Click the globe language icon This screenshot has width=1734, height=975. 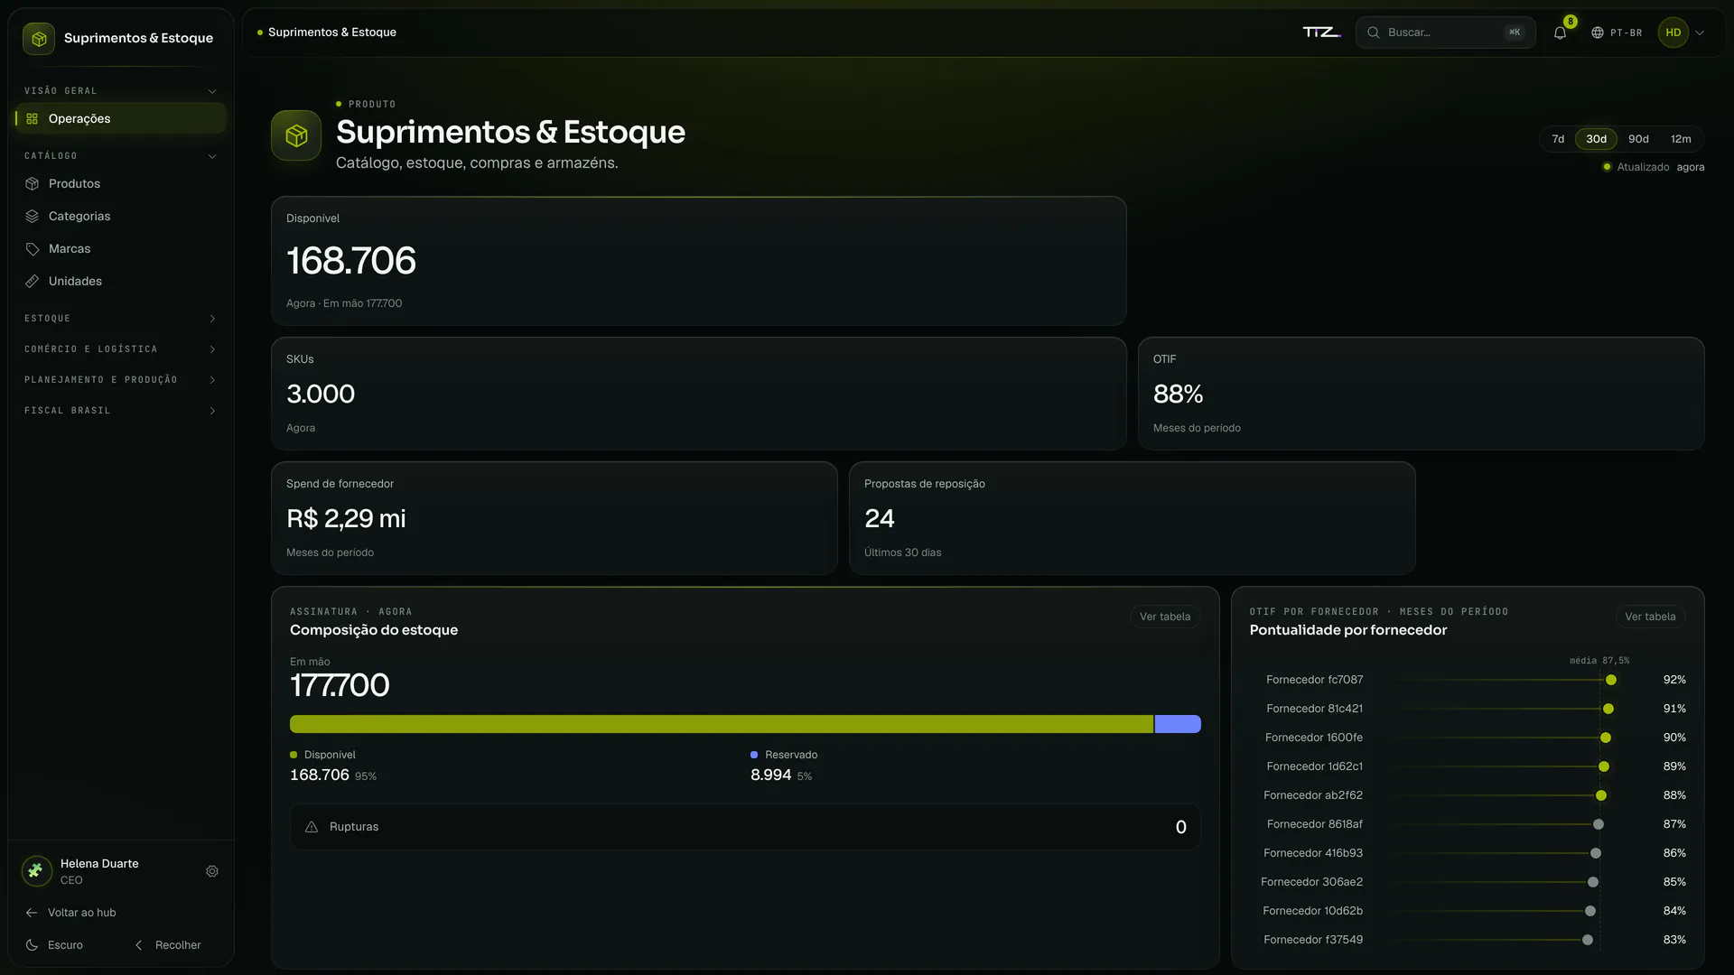pos(1598,32)
